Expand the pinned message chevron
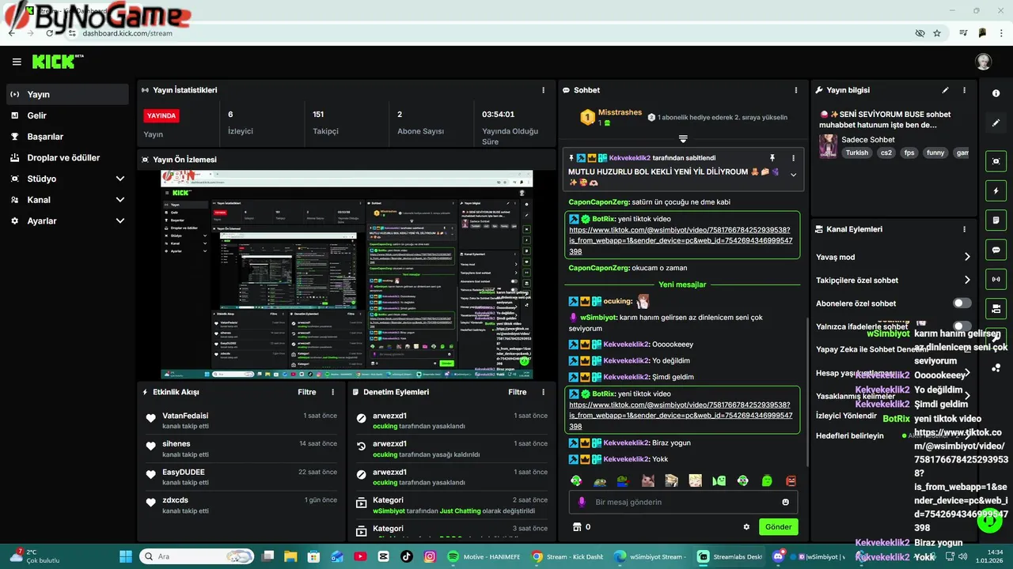The image size is (1013, 569). (x=793, y=175)
